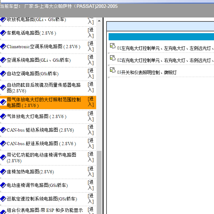Viewport: 214px width, 214px height.
Task: Click [进入] for CAN-bus 驱动系统电路图
Action: [91, 130]
